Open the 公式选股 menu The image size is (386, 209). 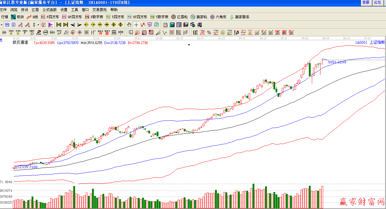[x=49, y=10]
